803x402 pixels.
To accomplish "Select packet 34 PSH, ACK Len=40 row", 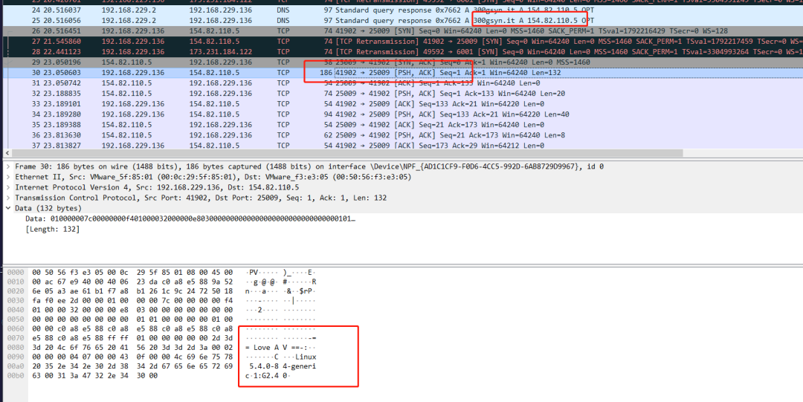I will [401, 114].
